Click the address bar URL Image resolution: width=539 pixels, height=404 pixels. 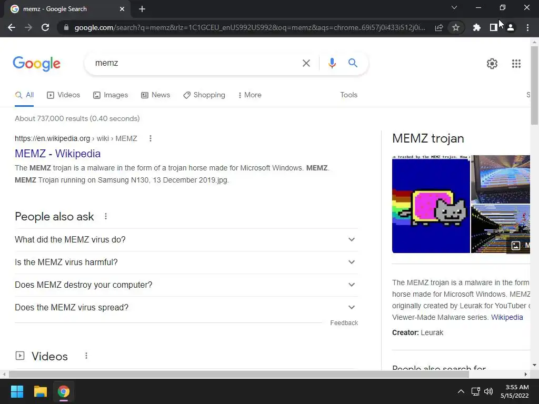249,27
